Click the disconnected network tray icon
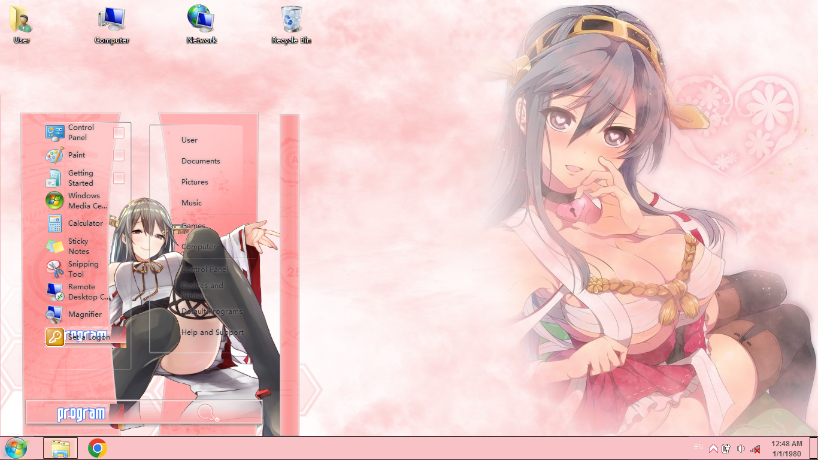The height and width of the screenshot is (460, 818). click(x=755, y=449)
